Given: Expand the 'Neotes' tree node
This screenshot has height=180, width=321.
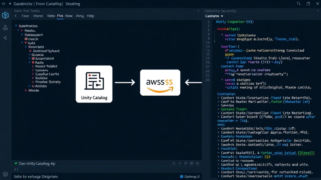Looking at the screenshot, I should point(22,30).
